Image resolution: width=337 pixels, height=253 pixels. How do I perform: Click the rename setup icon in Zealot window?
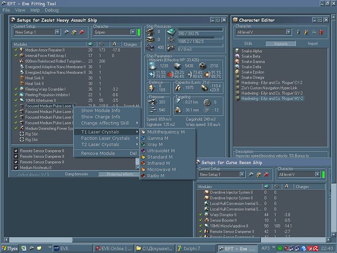coord(66,32)
